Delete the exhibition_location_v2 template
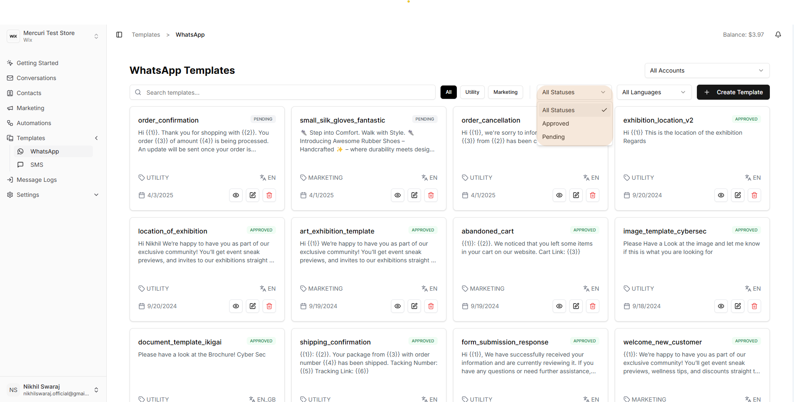Image resolution: width=794 pixels, height=402 pixels. point(754,195)
